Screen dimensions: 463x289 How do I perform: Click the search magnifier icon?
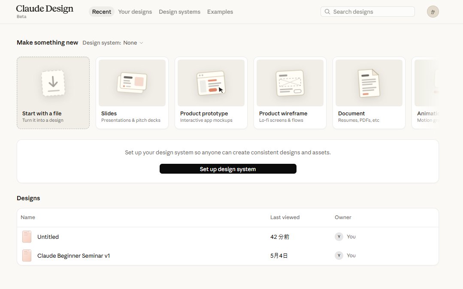(327, 12)
